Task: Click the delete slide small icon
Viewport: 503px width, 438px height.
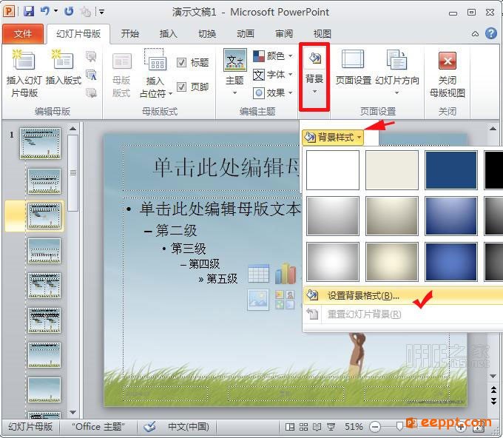Action: [91, 56]
